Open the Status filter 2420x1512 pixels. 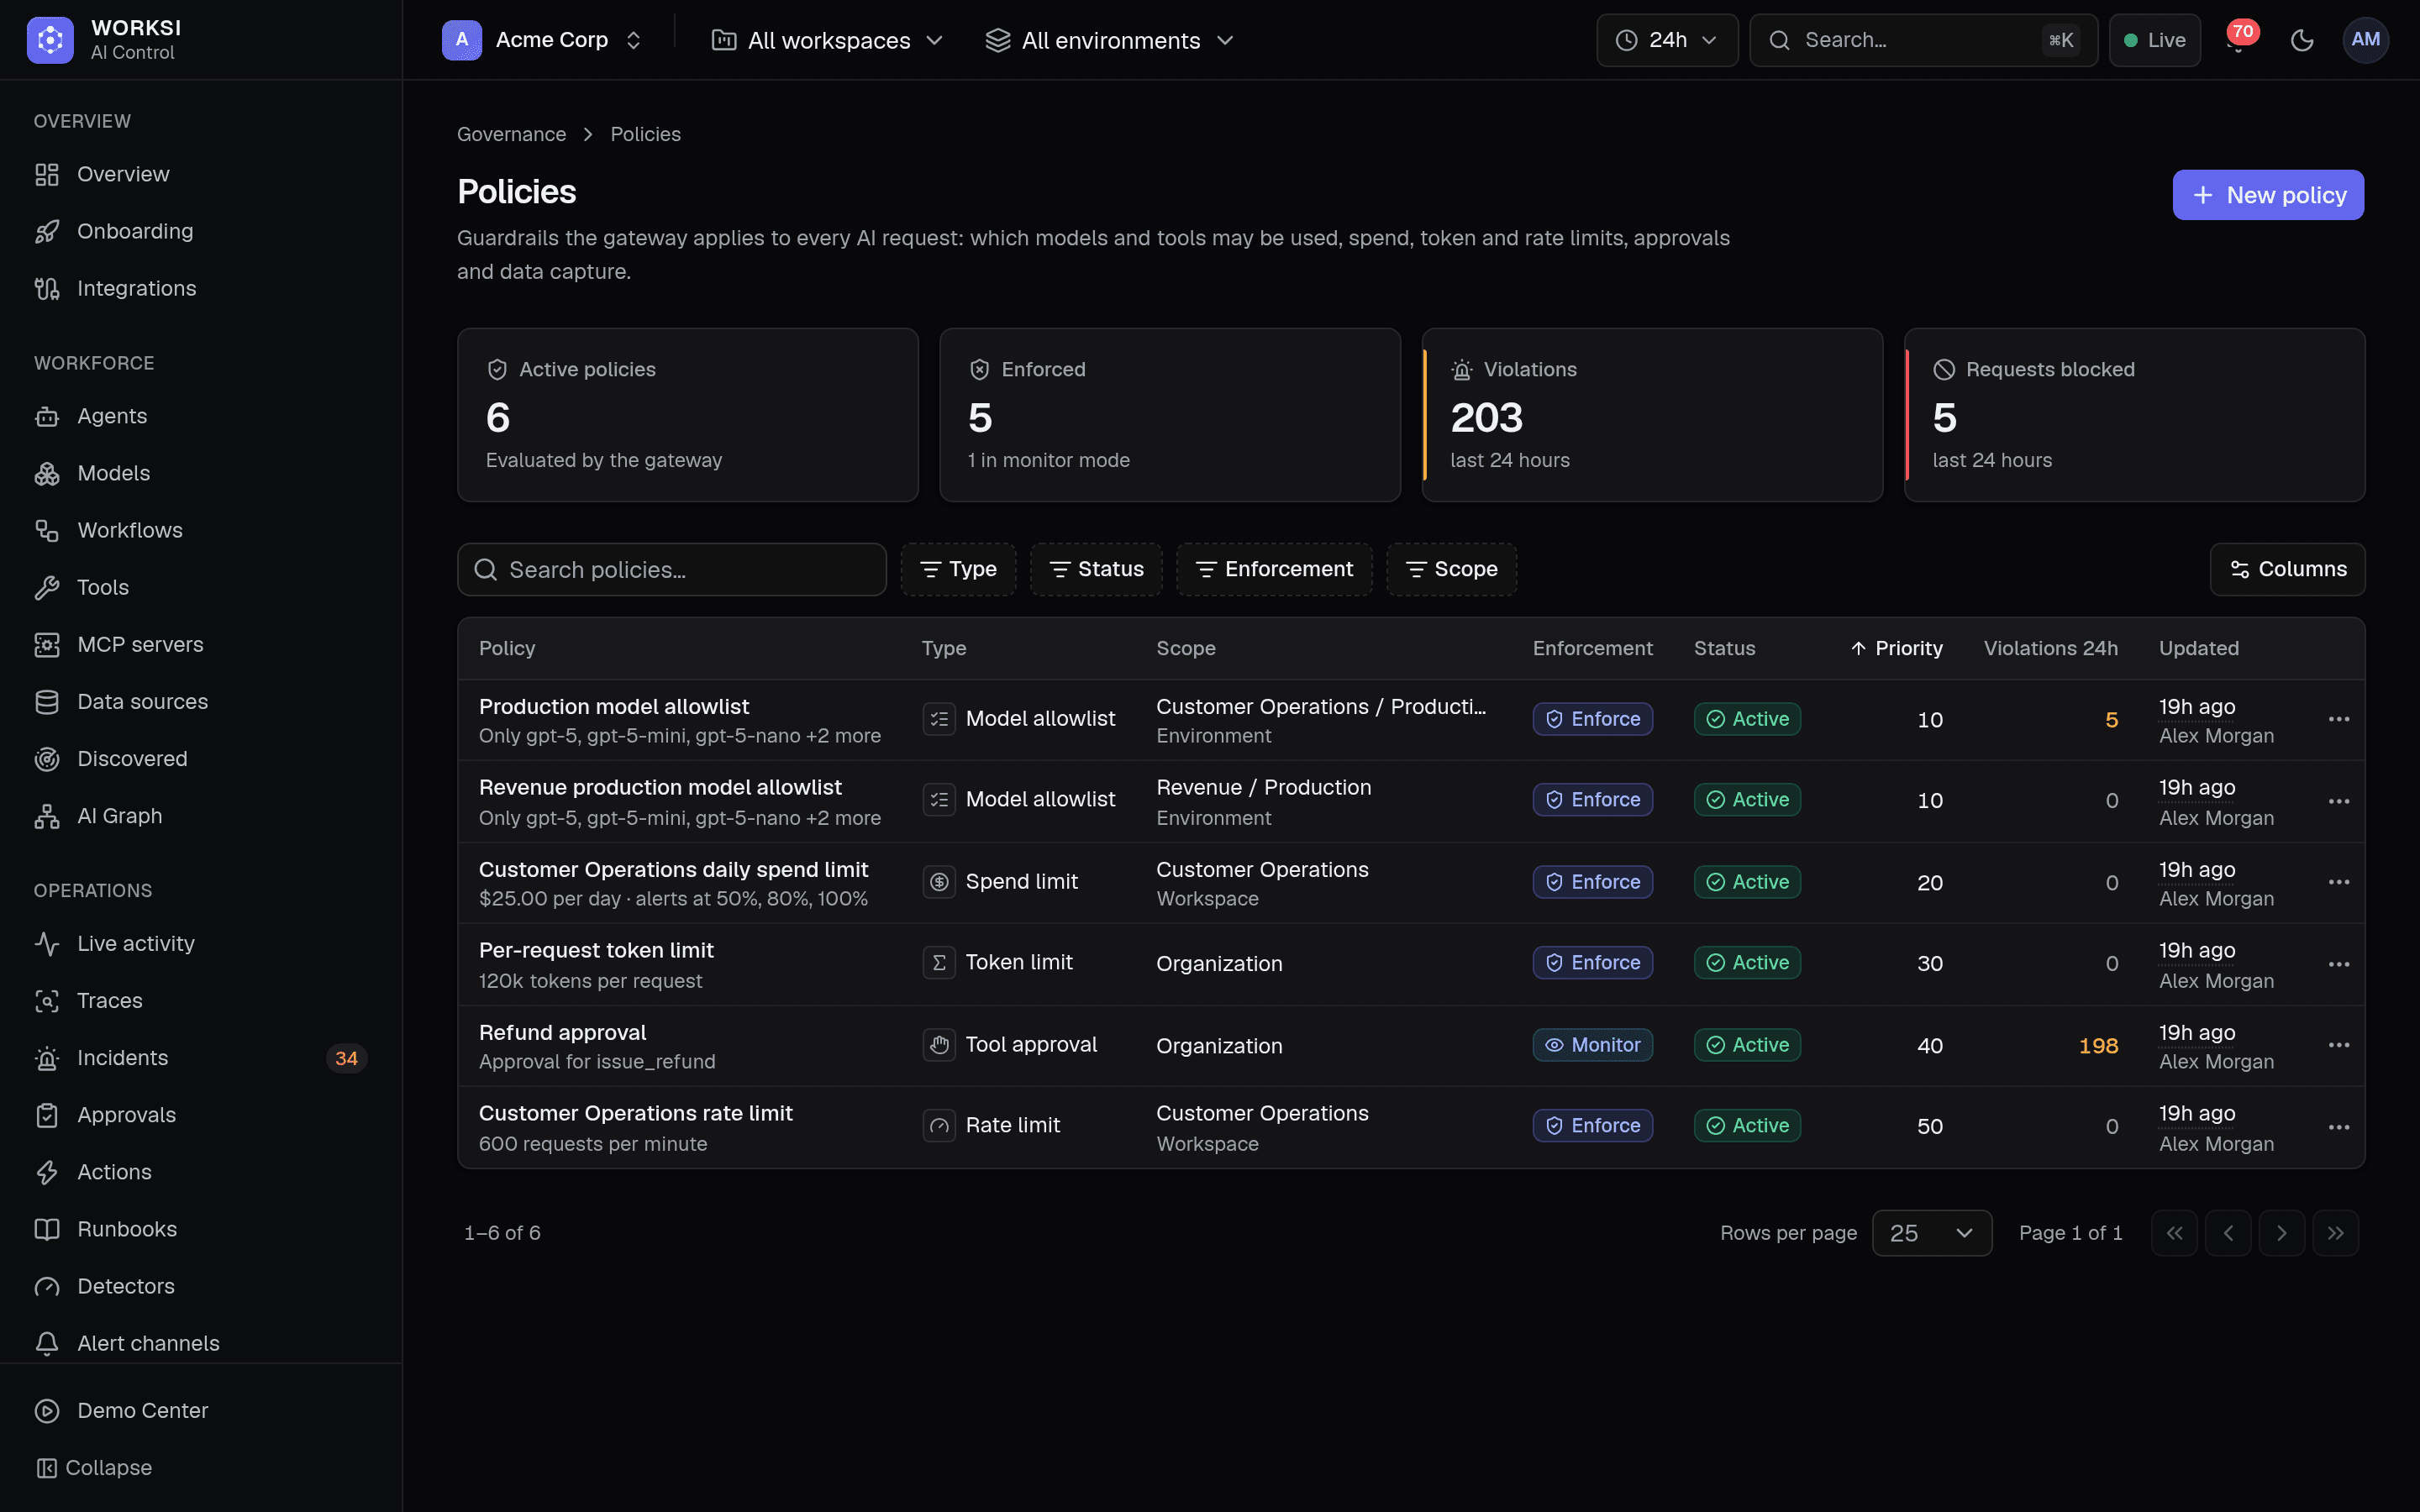pos(1096,569)
